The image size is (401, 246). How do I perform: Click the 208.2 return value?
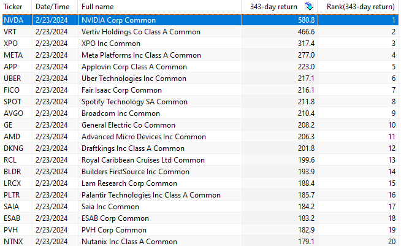(306, 125)
